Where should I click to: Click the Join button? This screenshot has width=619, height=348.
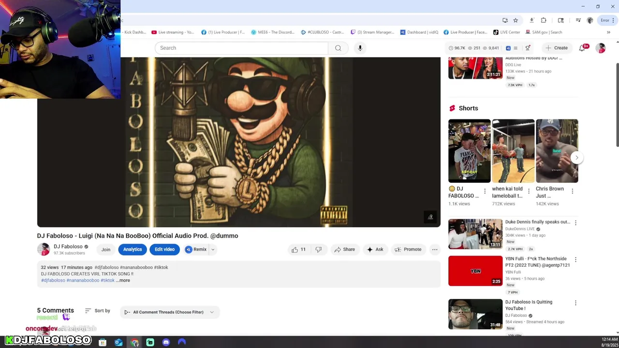[106, 249]
